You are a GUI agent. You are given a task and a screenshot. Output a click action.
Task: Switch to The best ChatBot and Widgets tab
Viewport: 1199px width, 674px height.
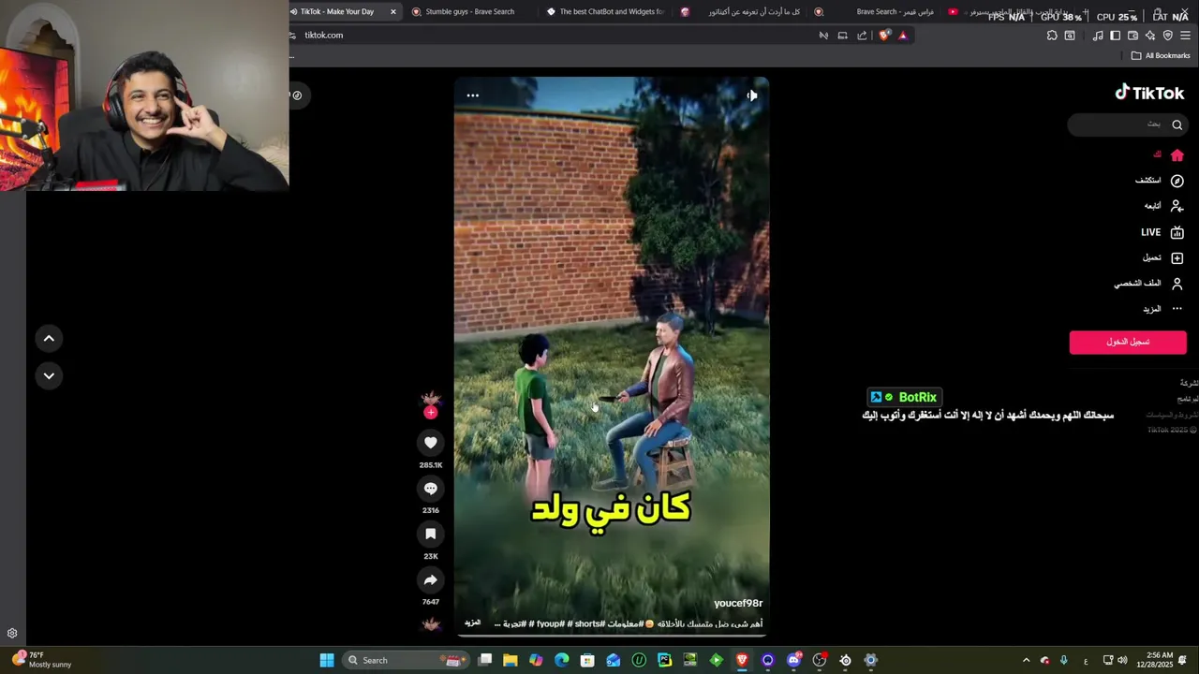coord(604,12)
